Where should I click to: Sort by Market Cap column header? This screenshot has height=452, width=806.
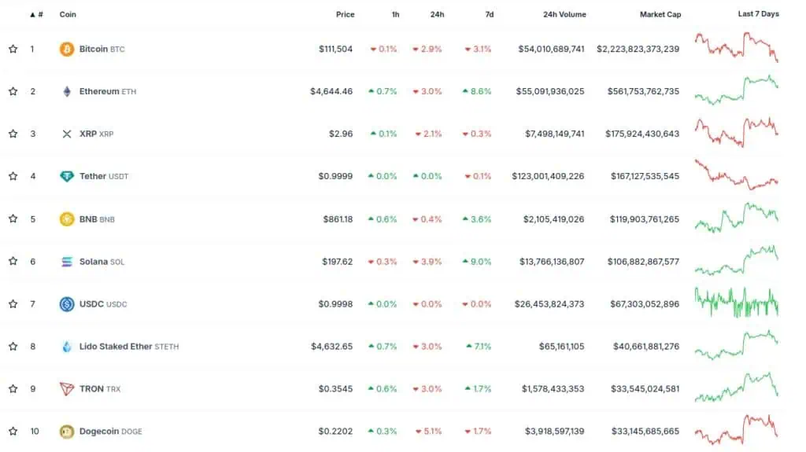pos(660,14)
